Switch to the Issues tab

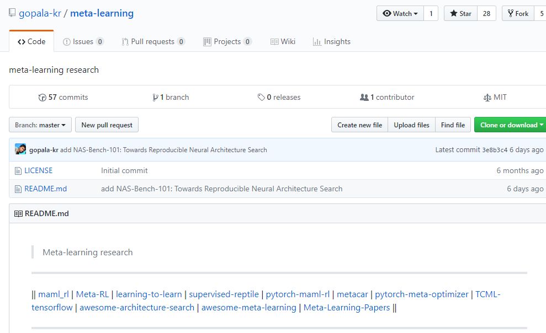click(x=83, y=41)
